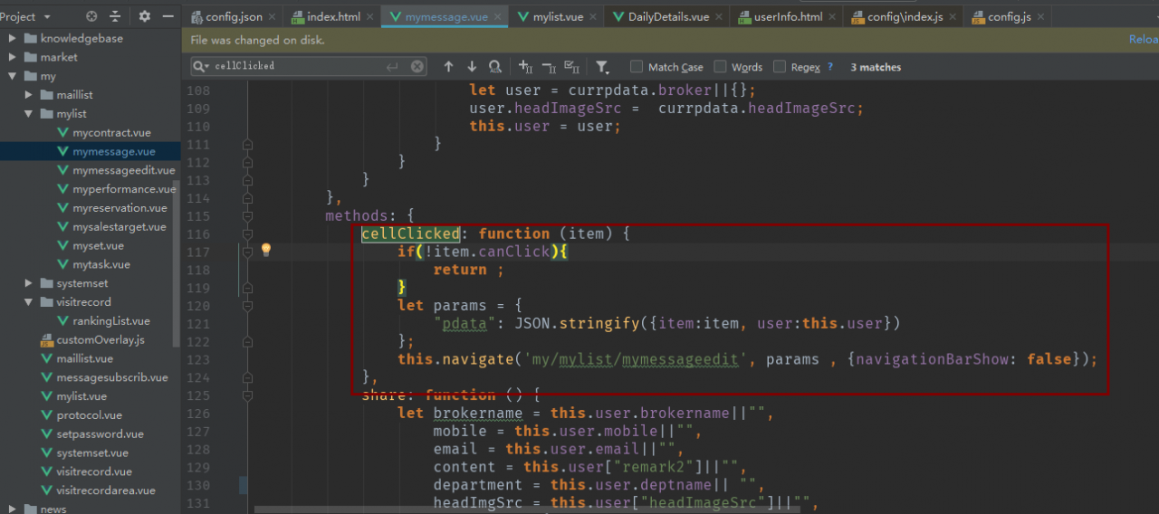The height and width of the screenshot is (514, 1159).
Task: Clear the cellClicked search text
Action: (x=417, y=66)
